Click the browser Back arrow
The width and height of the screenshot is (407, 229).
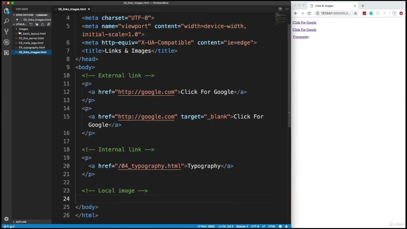click(296, 13)
